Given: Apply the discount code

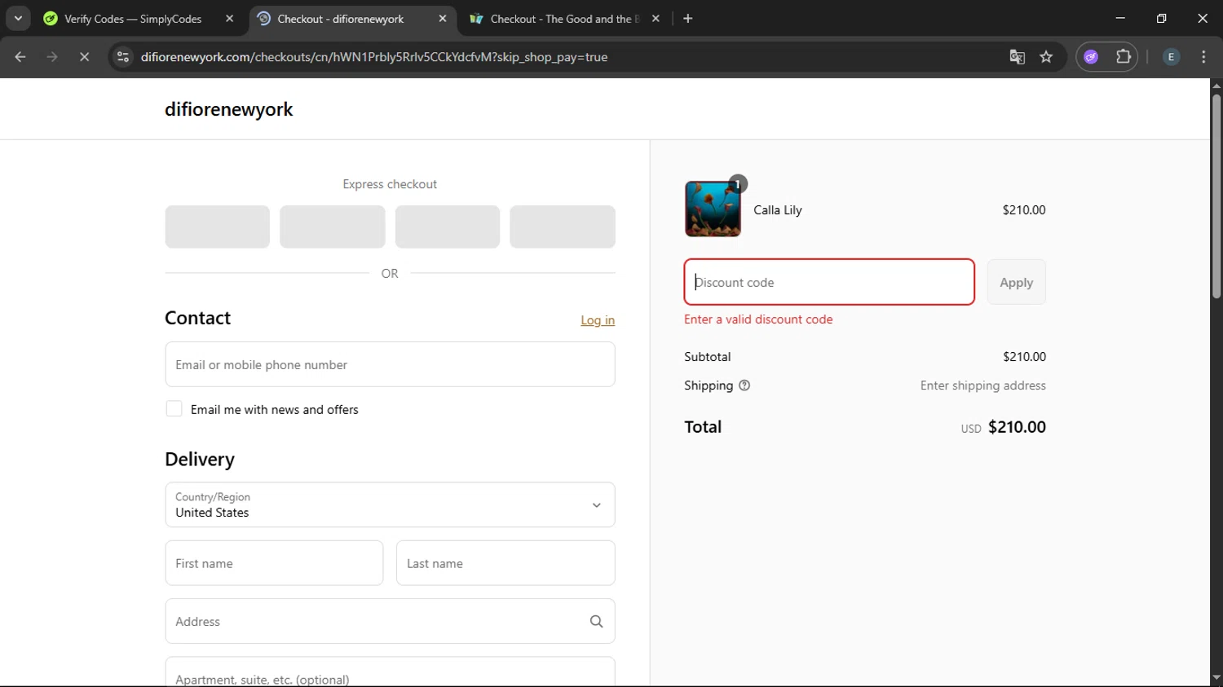Looking at the screenshot, I should click(1016, 282).
